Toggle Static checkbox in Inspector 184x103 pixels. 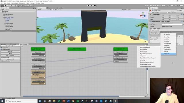point(178,10)
